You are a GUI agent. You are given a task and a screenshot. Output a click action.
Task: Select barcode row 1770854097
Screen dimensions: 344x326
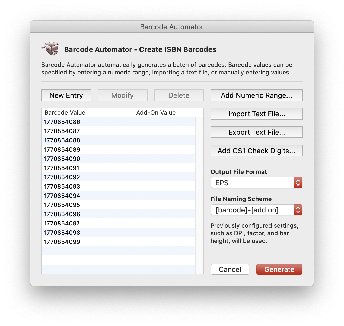[x=119, y=223]
